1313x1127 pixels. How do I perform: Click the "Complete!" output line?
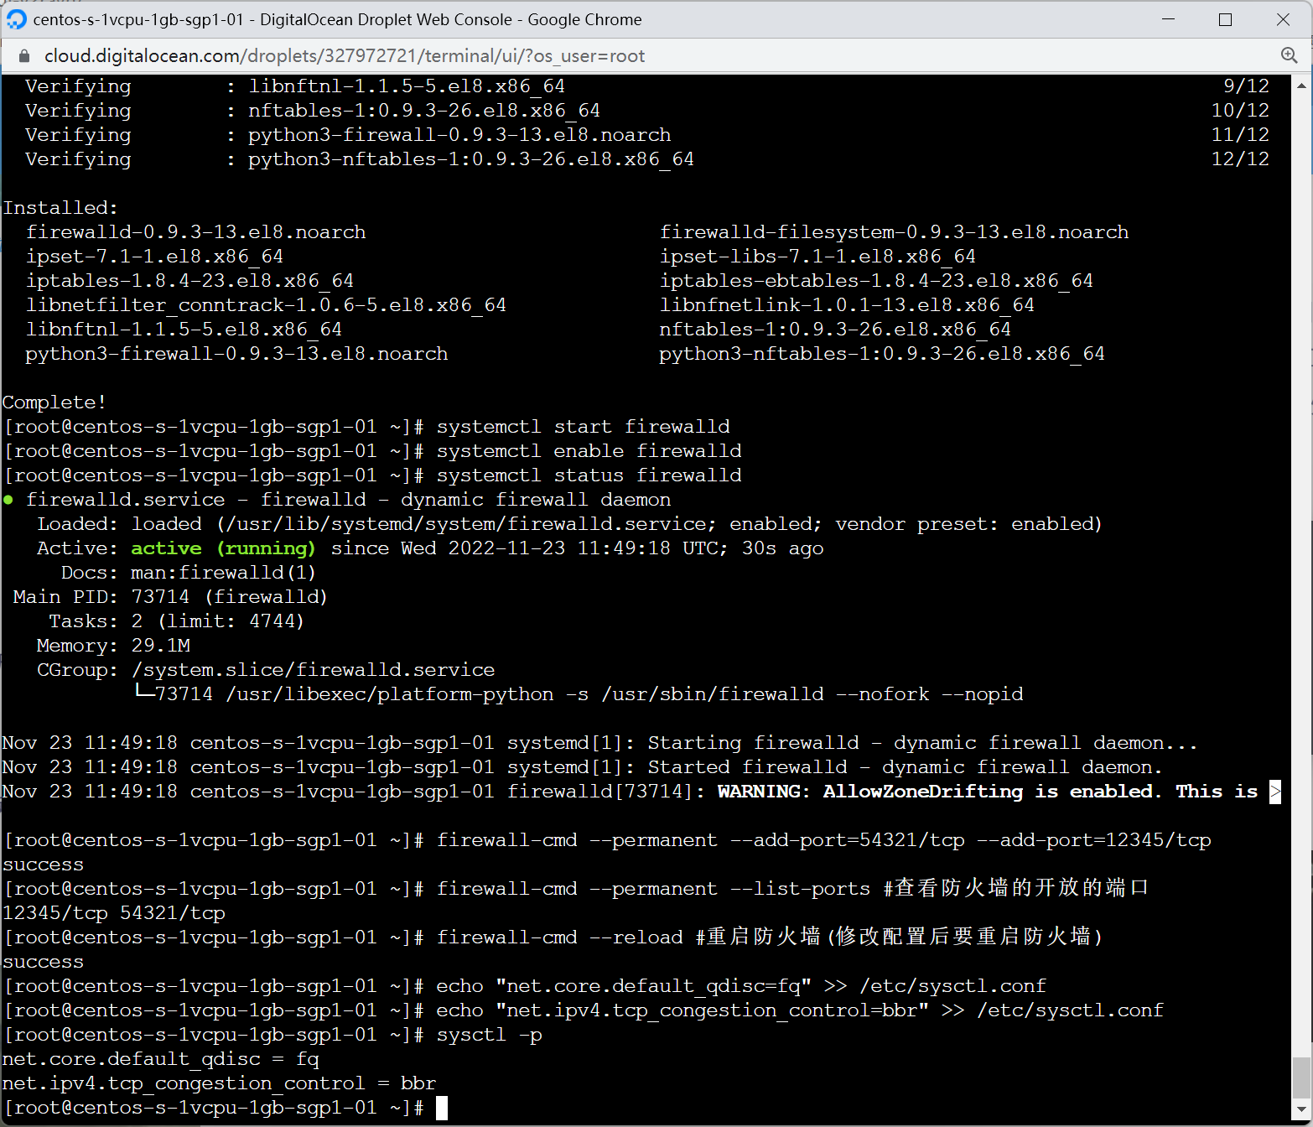point(54,402)
